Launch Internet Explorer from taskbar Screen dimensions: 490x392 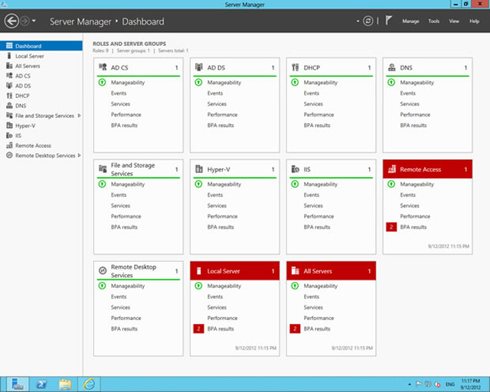[x=89, y=384]
